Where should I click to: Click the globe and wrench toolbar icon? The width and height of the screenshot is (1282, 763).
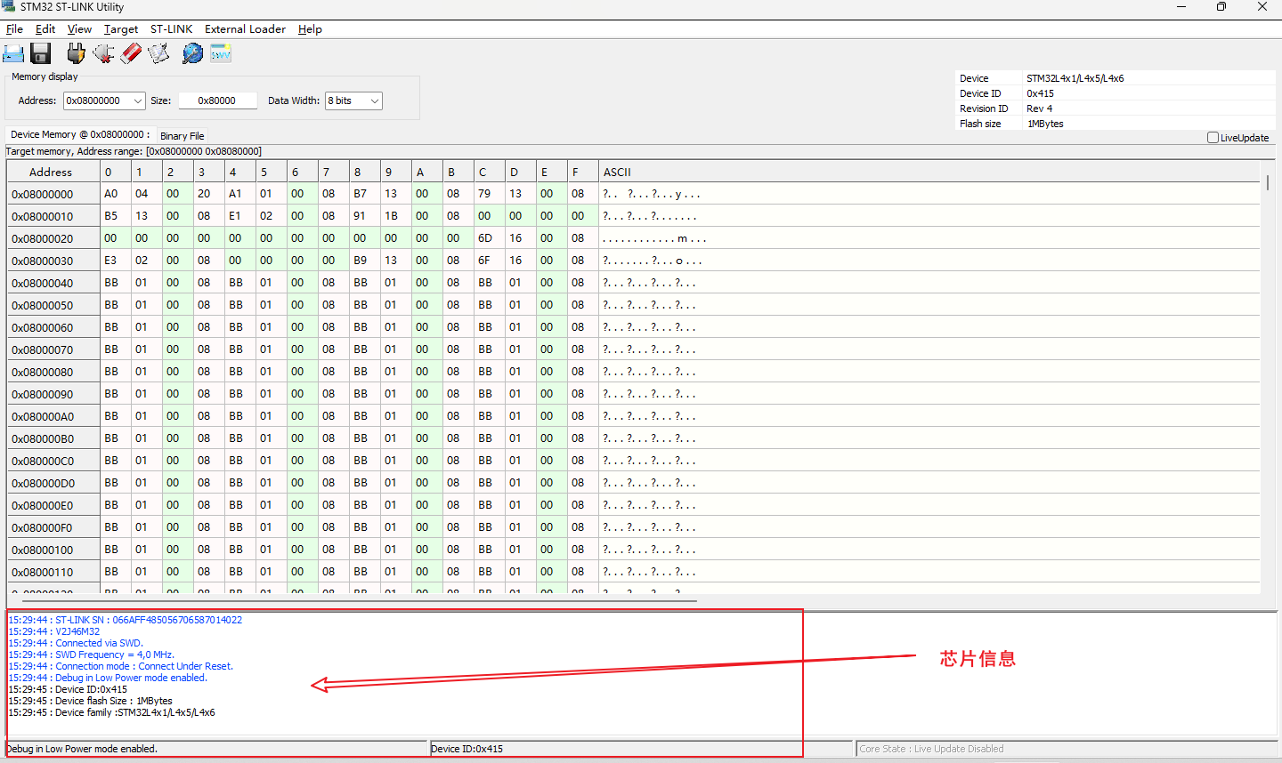(x=192, y=54)
